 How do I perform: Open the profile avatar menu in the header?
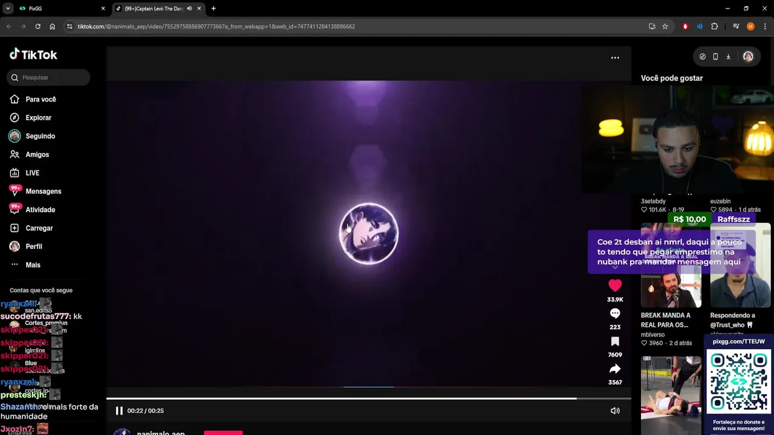748,57
